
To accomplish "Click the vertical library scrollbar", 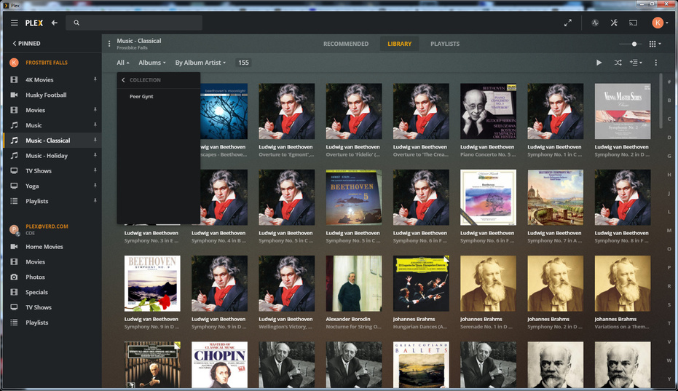I will point(661,101).
